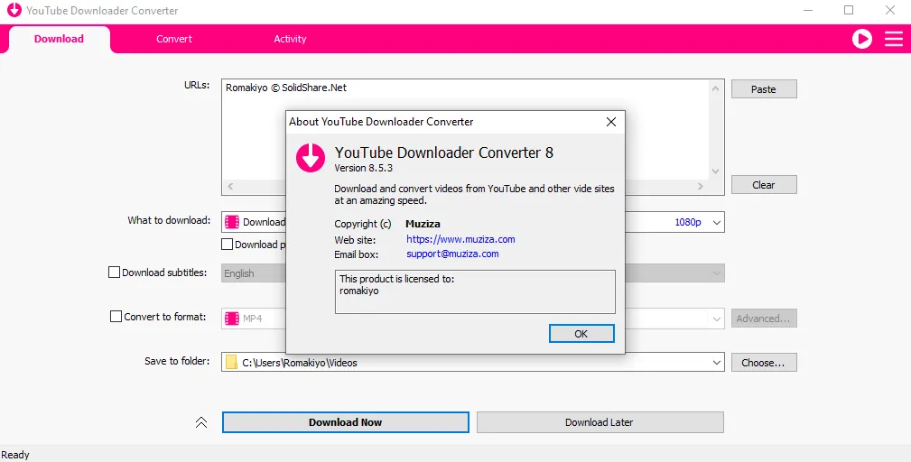Toggle the Download playlist checkbox
This screenshot has height=462, width=911.
[x=228, y=245]
